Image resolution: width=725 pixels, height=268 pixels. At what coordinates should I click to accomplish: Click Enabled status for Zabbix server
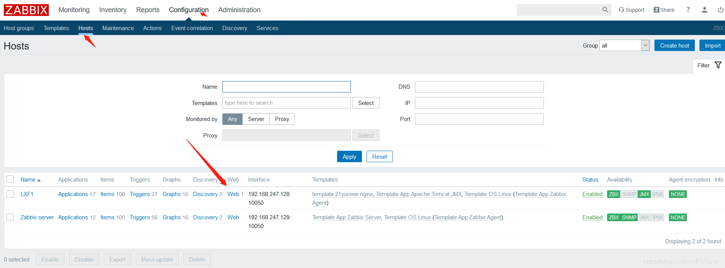(x=592, y=217)
